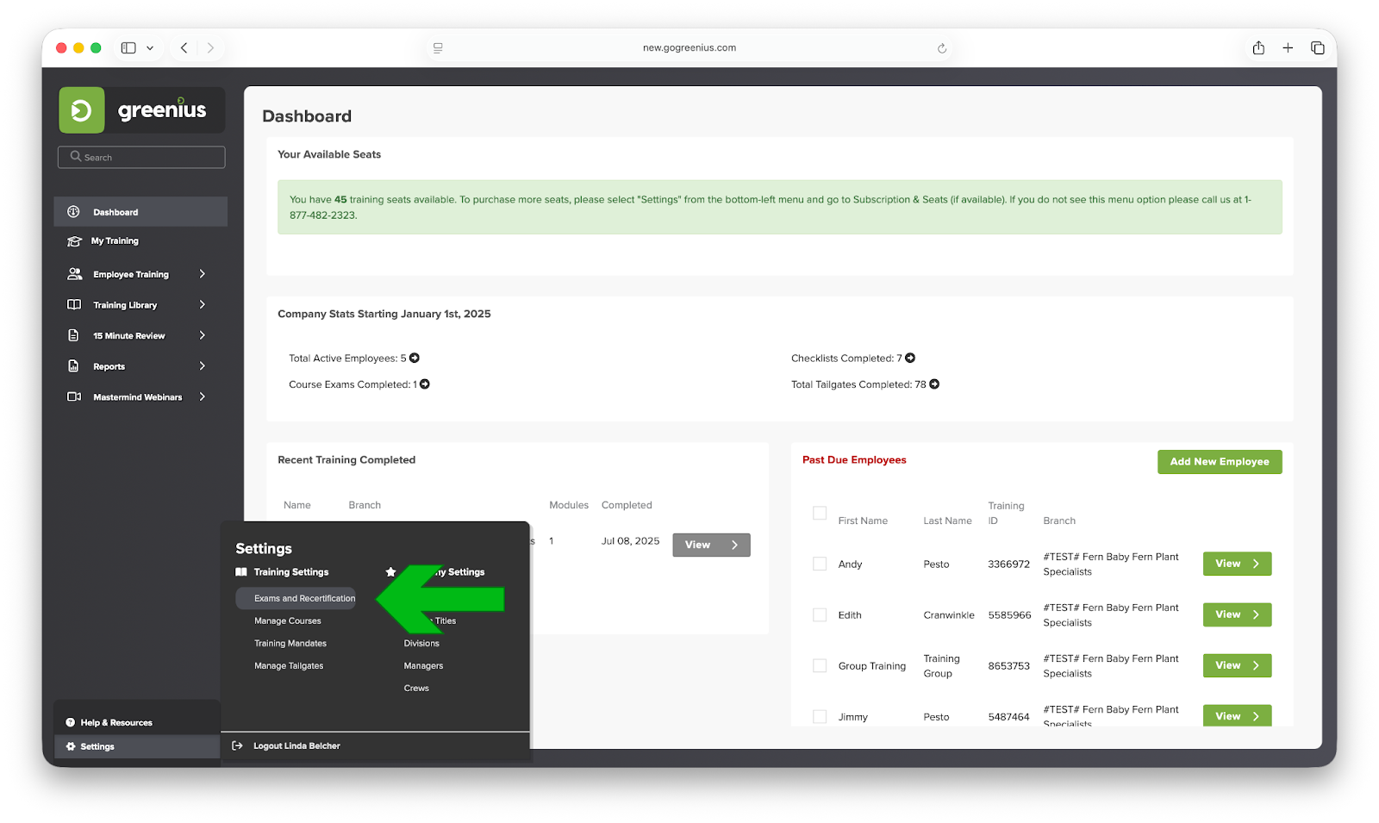The width and height of the screenshot is (1379, 823).
Task: Open Manage Courses in Settings
Action: [x=288, y=621]
